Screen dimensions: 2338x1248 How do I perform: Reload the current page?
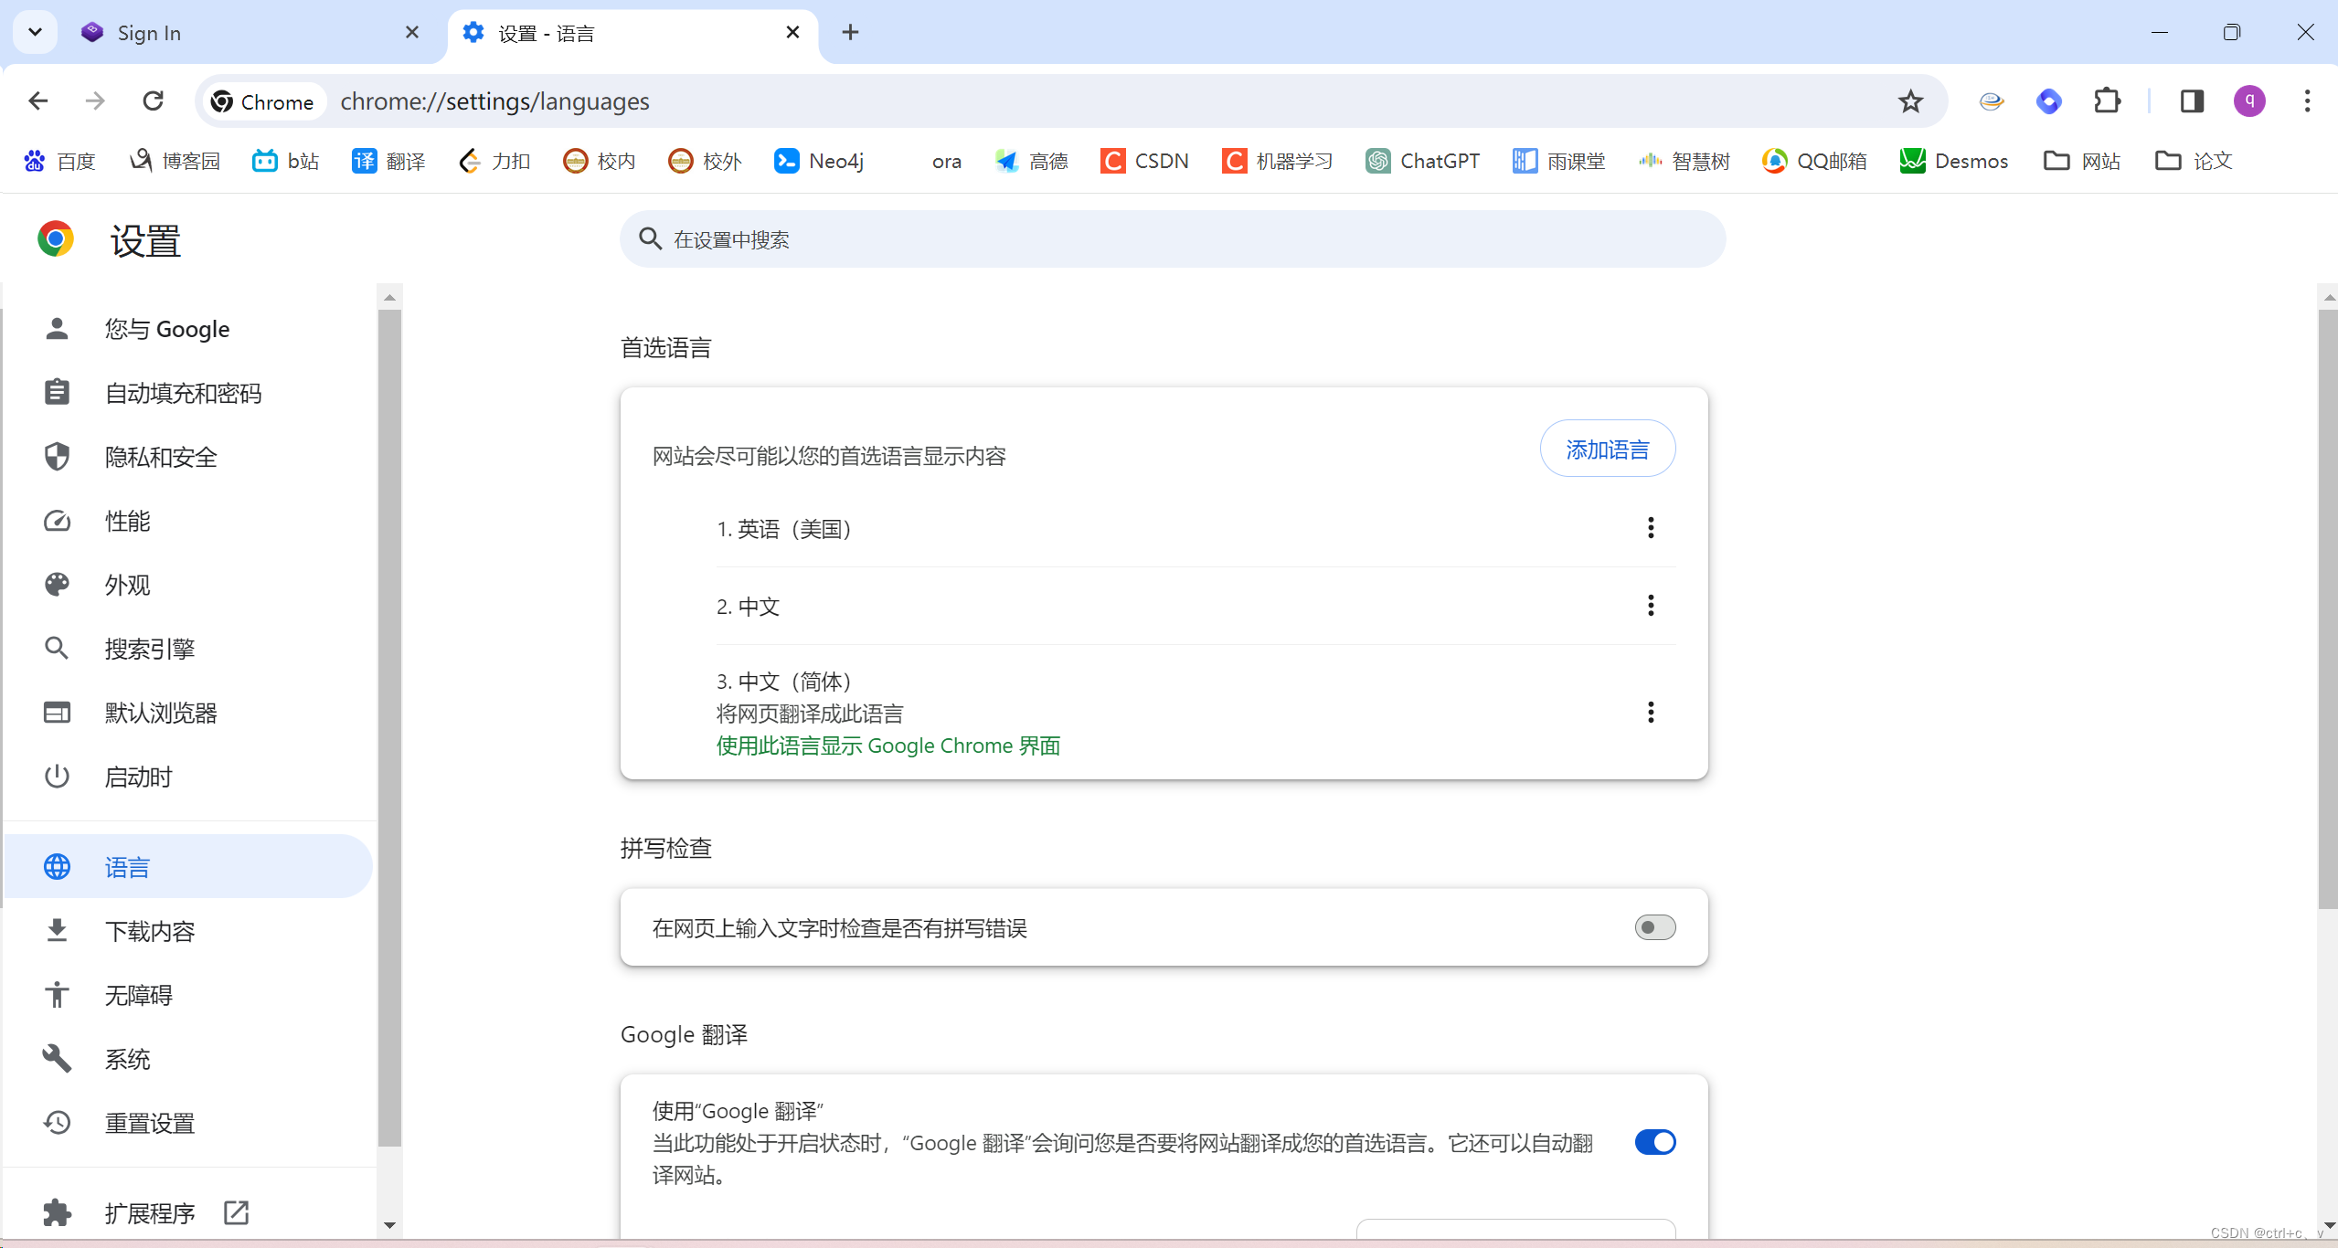[154, 101]
